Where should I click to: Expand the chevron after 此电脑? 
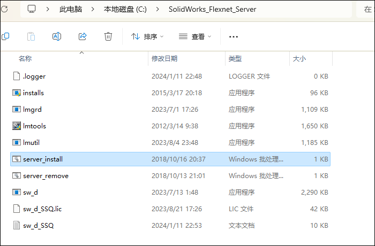pyautogui.click(x=93, y=9)
